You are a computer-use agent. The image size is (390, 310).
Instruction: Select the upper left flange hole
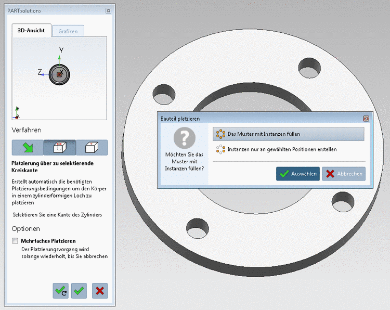pos(164,94)
